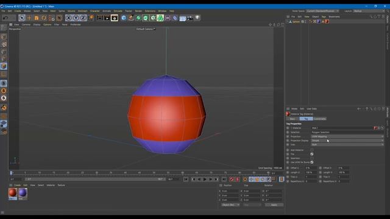Switch to Polygons mode in left palette

point(4,66)
